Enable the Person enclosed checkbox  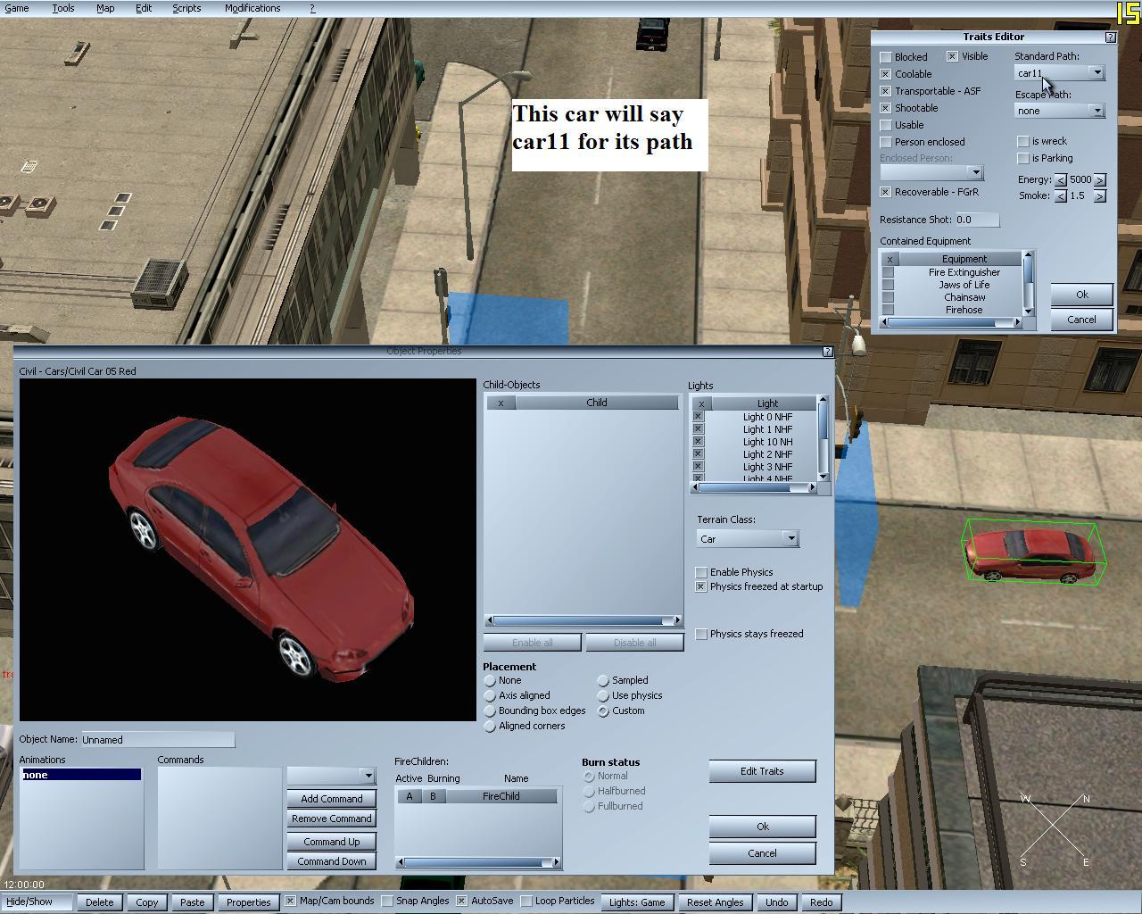pyautogui.click(x=885, y=142)
